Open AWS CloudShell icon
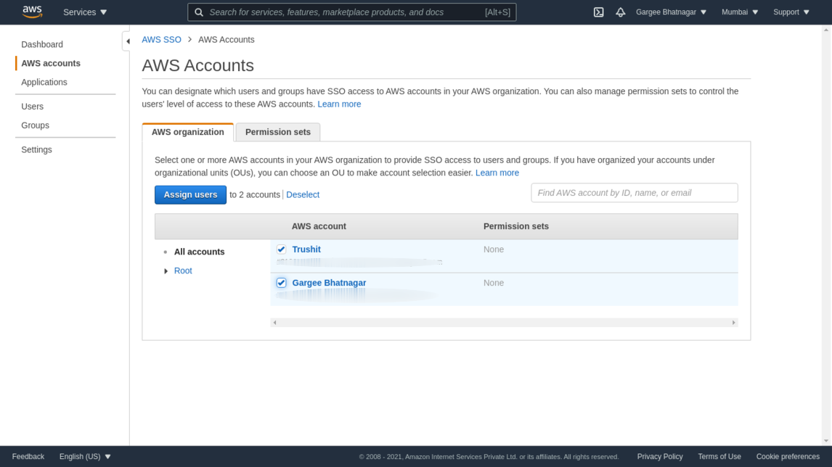The height and width of the screenshot is (467, 832). (x=598, y=12)
